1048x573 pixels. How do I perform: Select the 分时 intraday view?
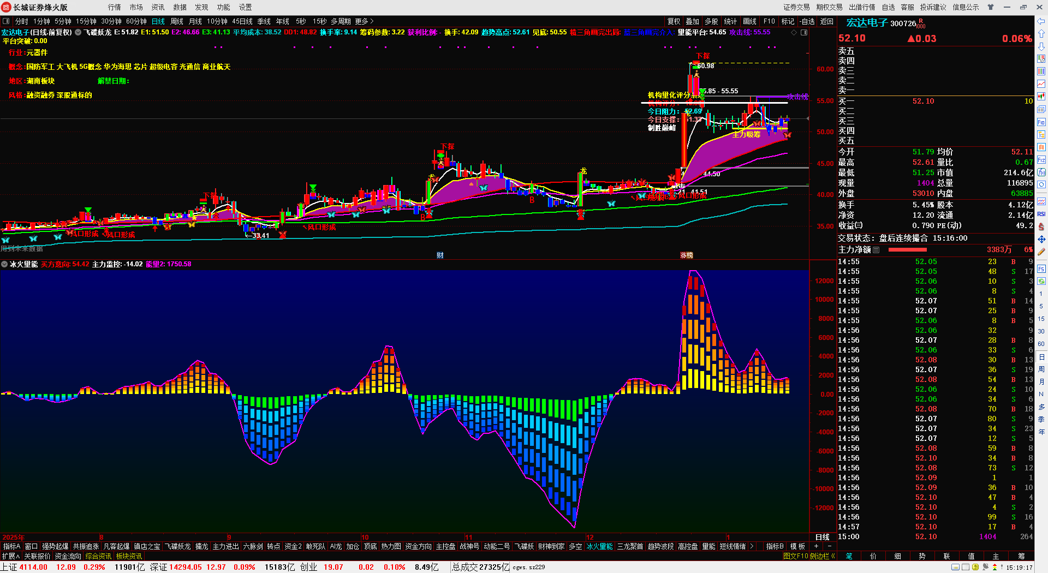(x=21, y=21)
